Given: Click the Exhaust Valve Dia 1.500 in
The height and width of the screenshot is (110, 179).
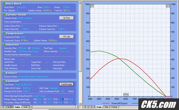Looking at the screenshot, I should [61, 29].
